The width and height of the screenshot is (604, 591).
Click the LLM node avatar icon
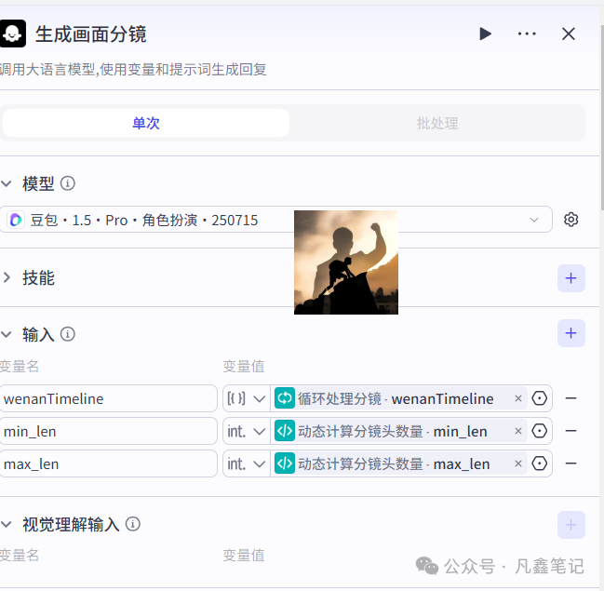[13, 34]
